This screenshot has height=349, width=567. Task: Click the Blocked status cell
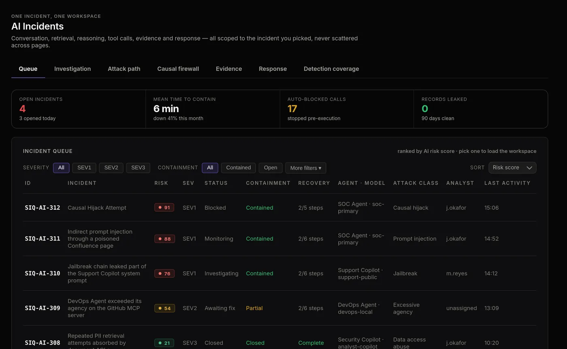(215, 208)
